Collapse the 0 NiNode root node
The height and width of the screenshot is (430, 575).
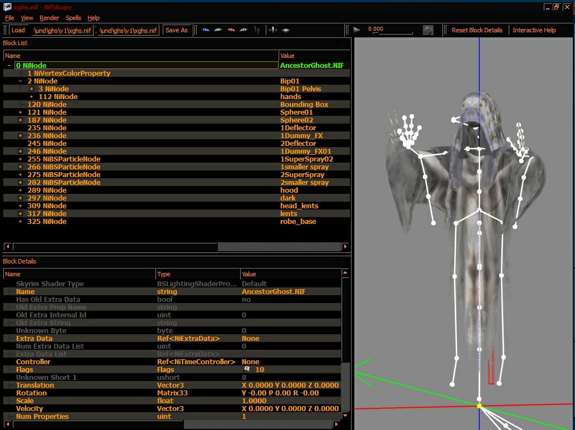[x=9, y=65]
